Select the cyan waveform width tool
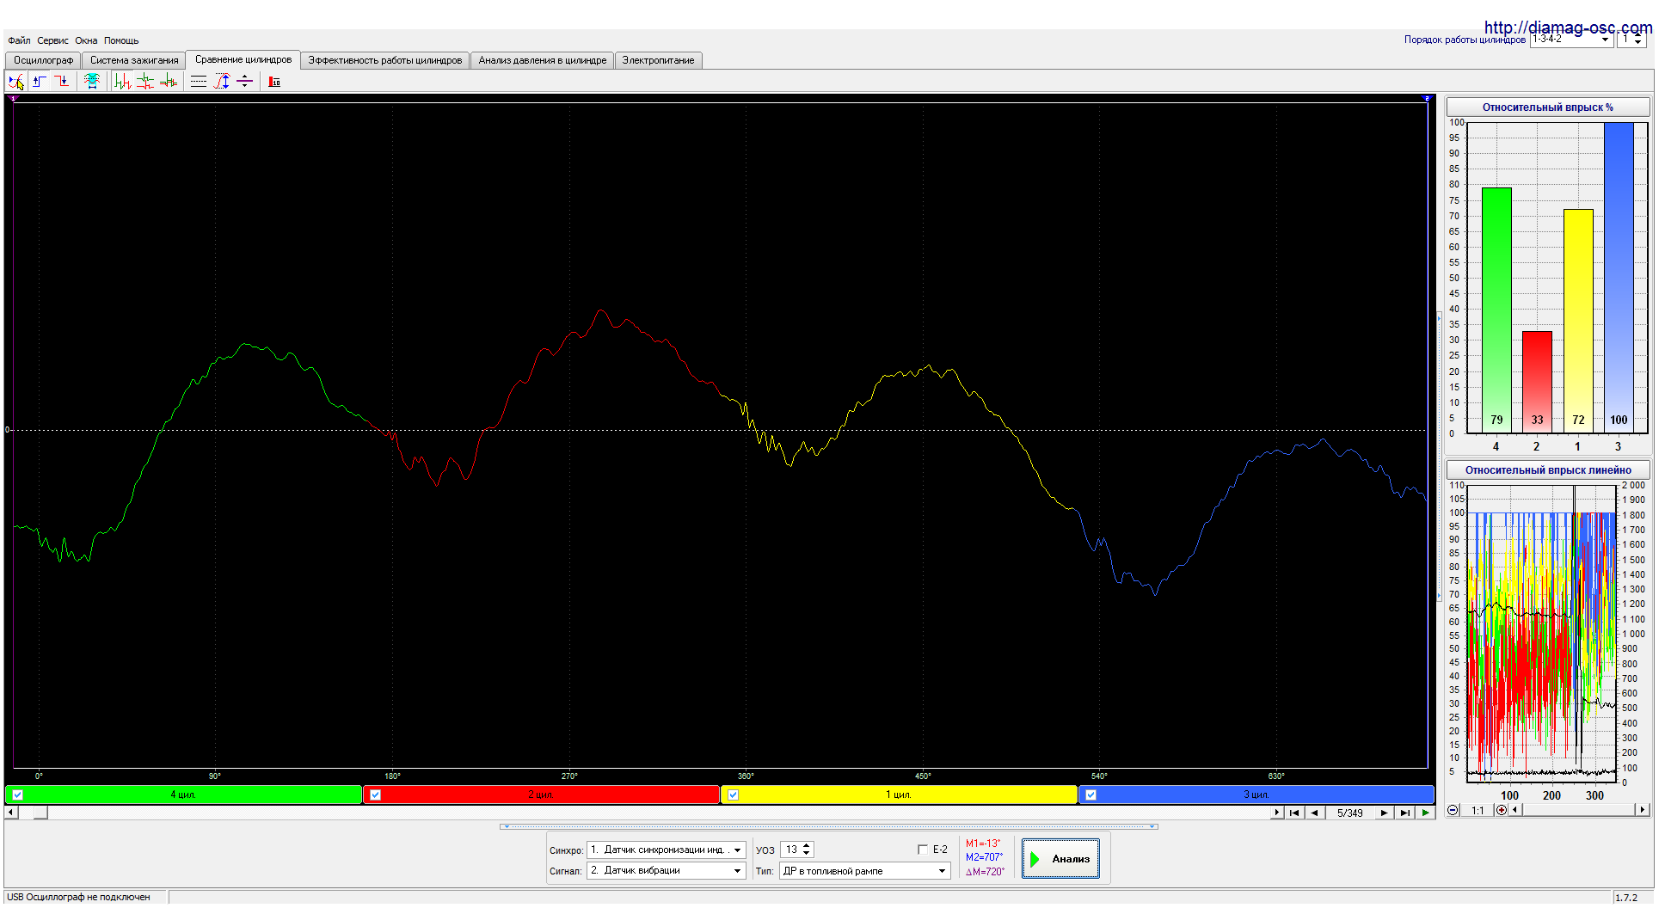This screenshot has width=1665, height=908. [x=92, y=82]
